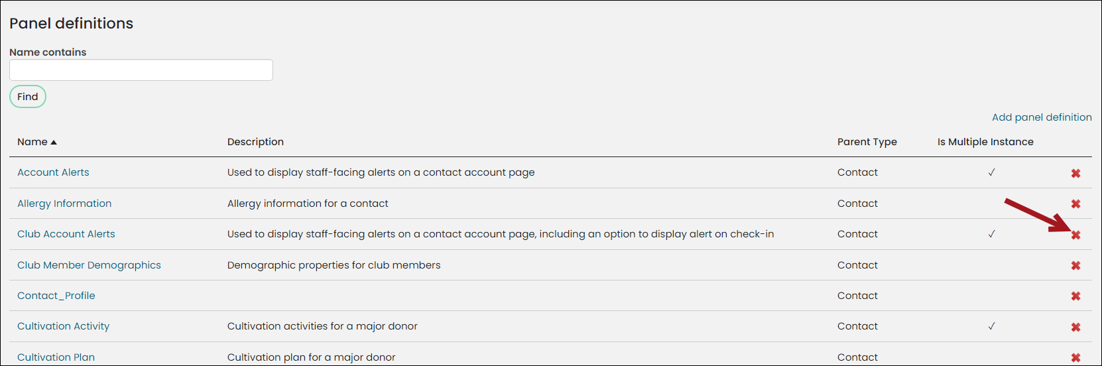Open the Cultivation Plan definition

[x=56, y=357]
